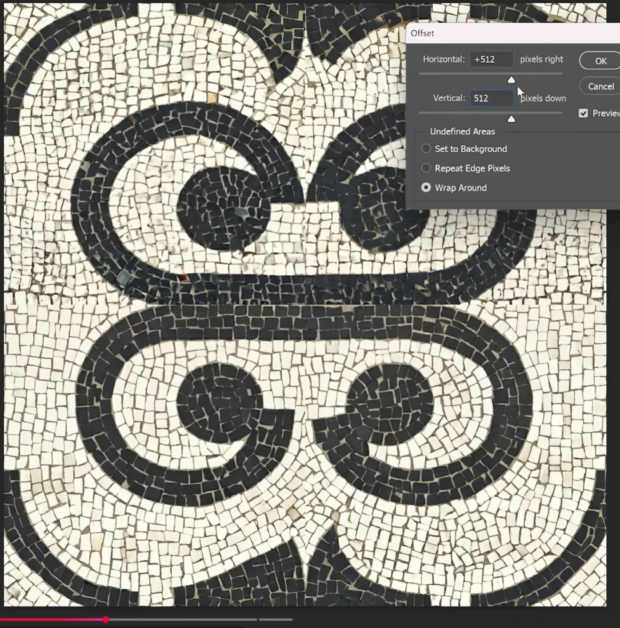Screen dimensions: 620x628
Task: Click OK in the Offset dialog
Action: tap(600, 61)
